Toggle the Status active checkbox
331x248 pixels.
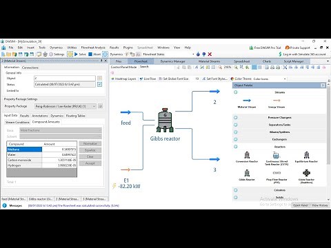(x=99, y=84)
